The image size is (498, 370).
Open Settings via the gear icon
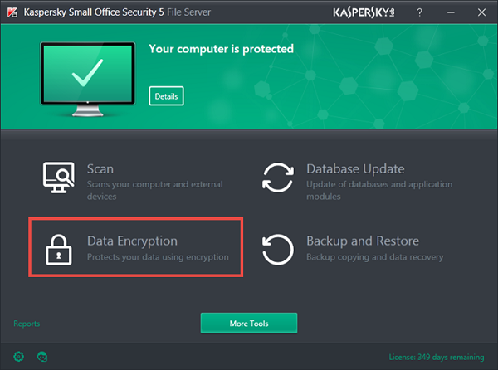tap(19, 356)
